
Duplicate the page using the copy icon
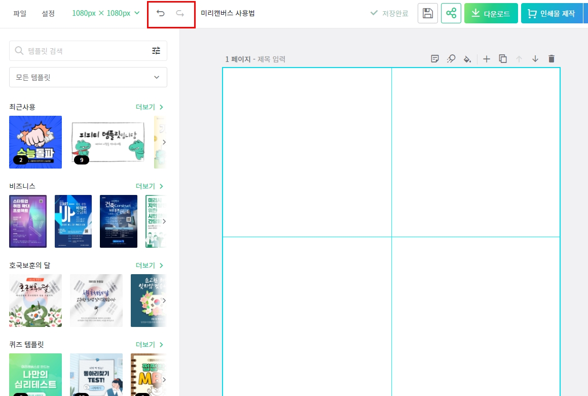tap(503, 59)
